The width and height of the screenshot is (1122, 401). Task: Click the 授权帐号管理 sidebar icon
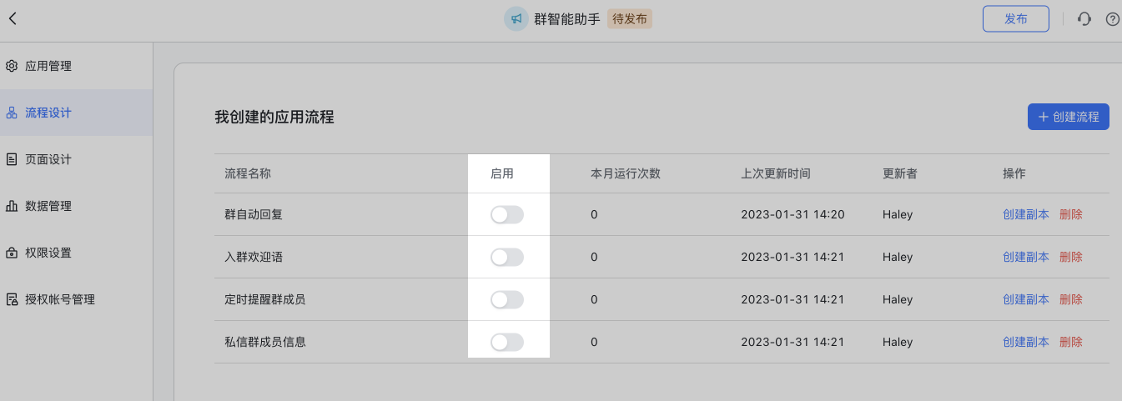pyautogui.click(x=12, y=299)
